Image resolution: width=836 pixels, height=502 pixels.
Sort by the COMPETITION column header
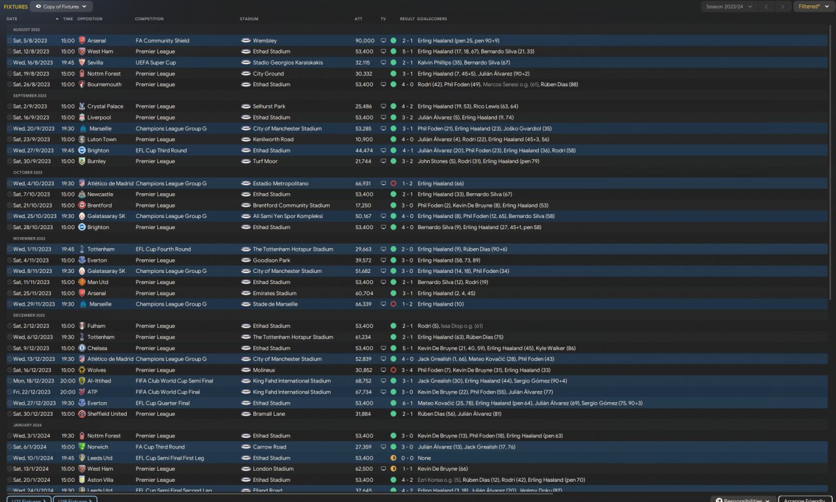149,19
